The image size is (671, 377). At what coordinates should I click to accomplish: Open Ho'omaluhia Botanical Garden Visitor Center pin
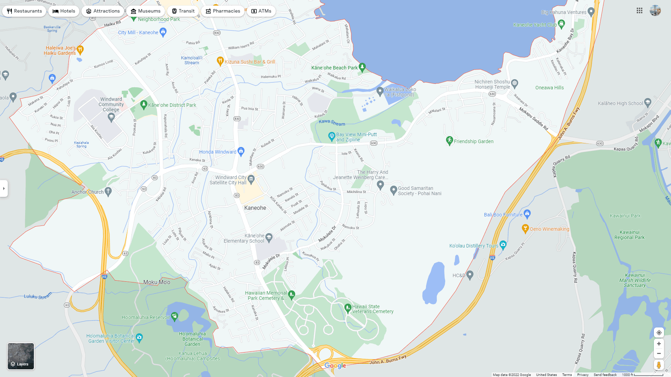pyautogui.click(x=139, y=338)
